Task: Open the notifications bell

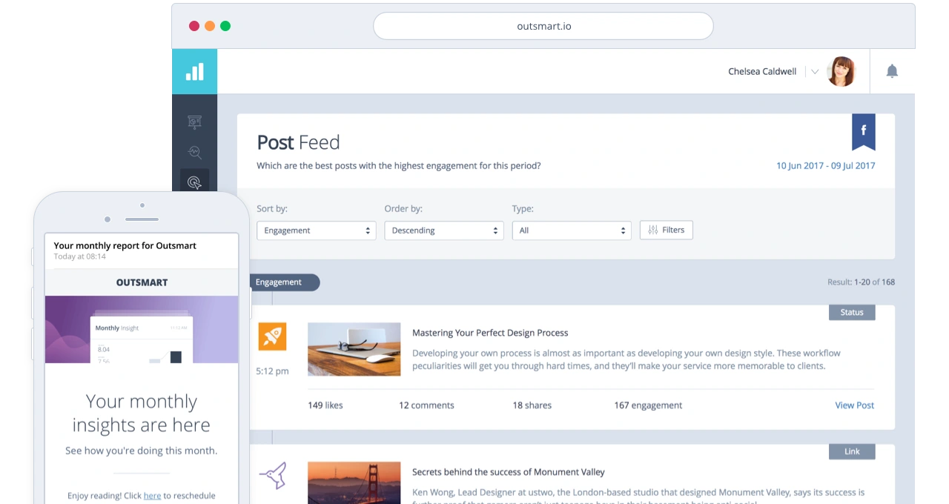Action: [892, 71]
